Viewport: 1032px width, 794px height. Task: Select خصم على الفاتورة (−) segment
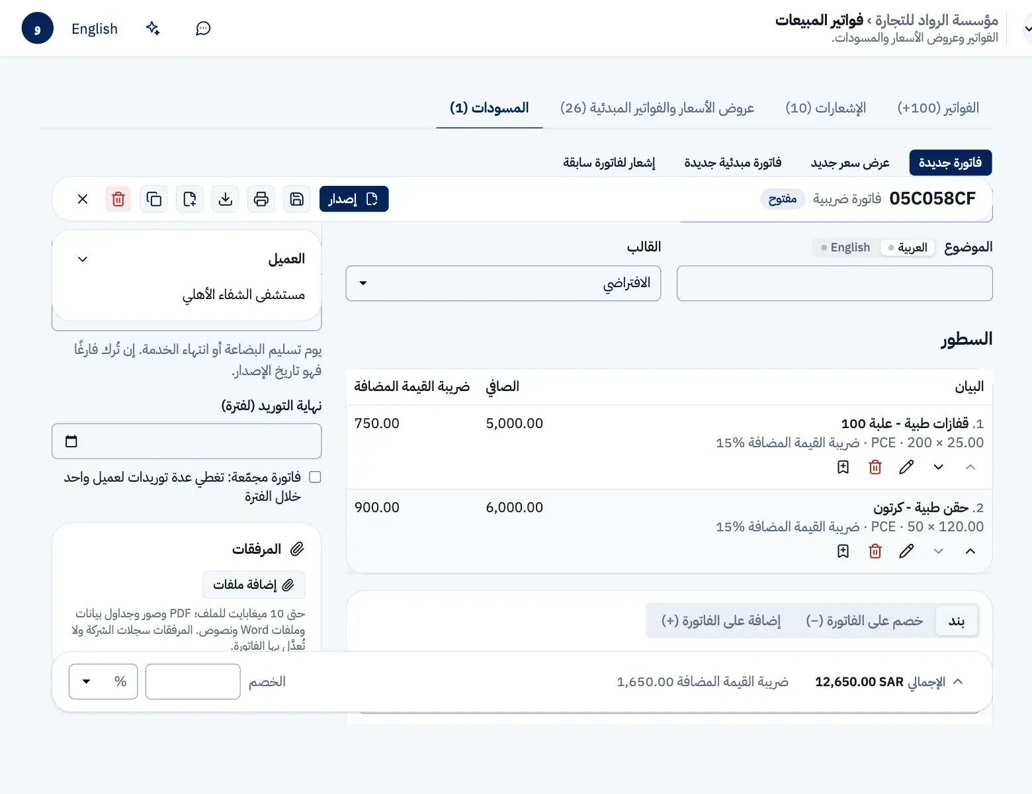tap(864, 621)
